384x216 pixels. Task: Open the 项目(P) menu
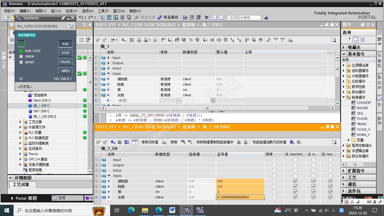10,11
